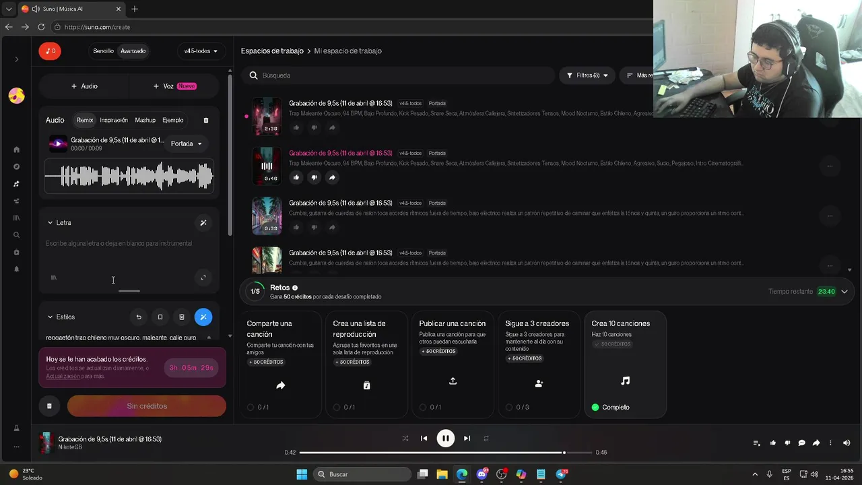Select Avanzado mode

click(x=133, y=51)
